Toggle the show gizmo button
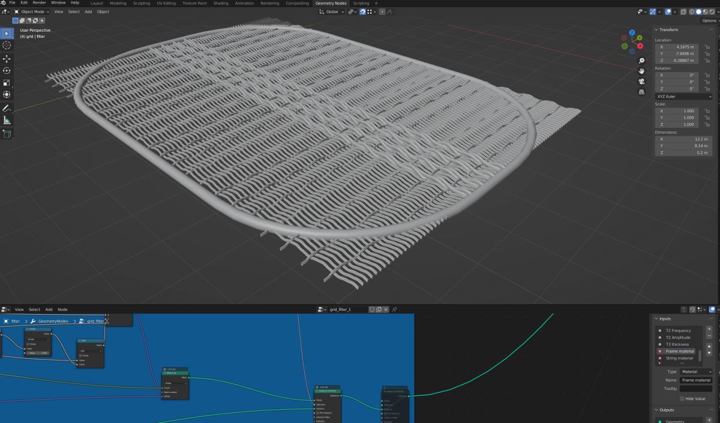Image resolution: width=720 pixels, height=423 pixels. [653, 11]
